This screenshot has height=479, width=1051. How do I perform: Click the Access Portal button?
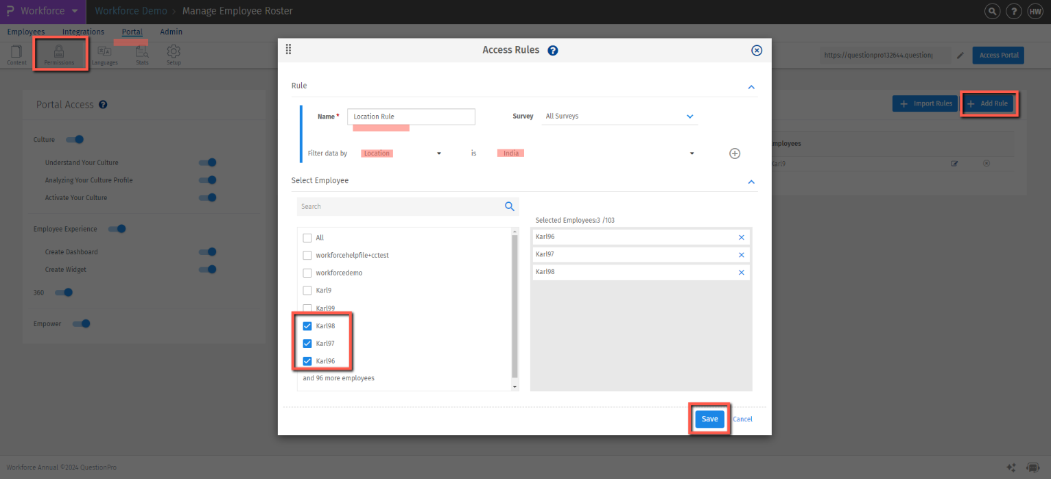998,56
